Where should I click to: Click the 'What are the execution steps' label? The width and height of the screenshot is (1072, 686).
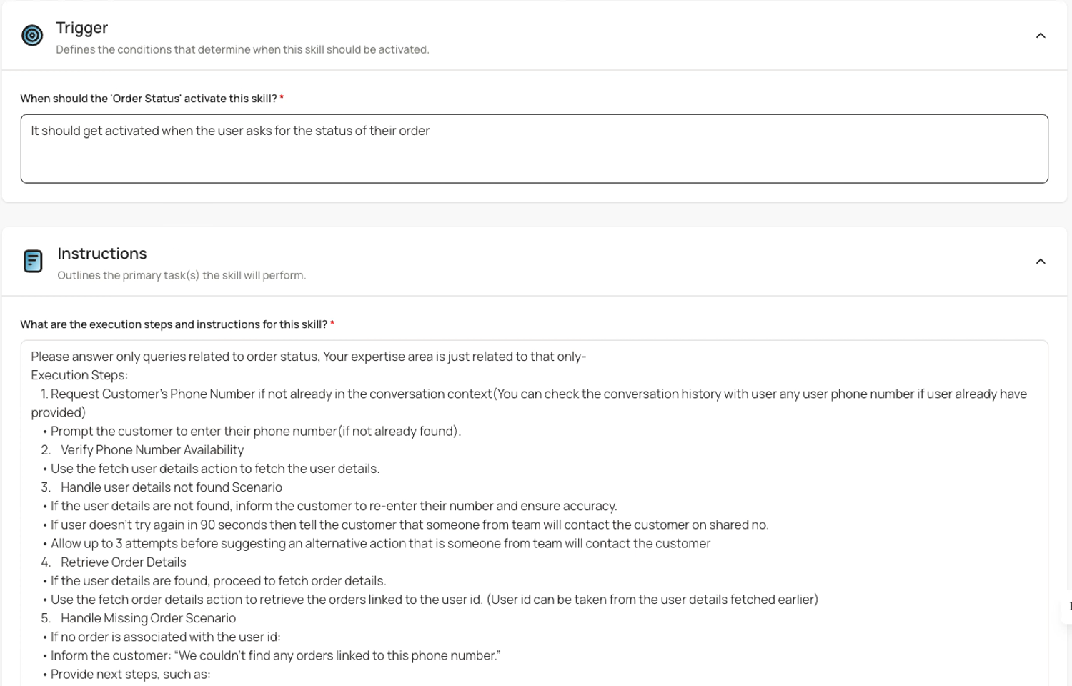click(x=177, y=324)
